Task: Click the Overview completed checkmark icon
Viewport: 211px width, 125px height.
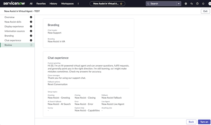Action: click(x=31, y=17)
